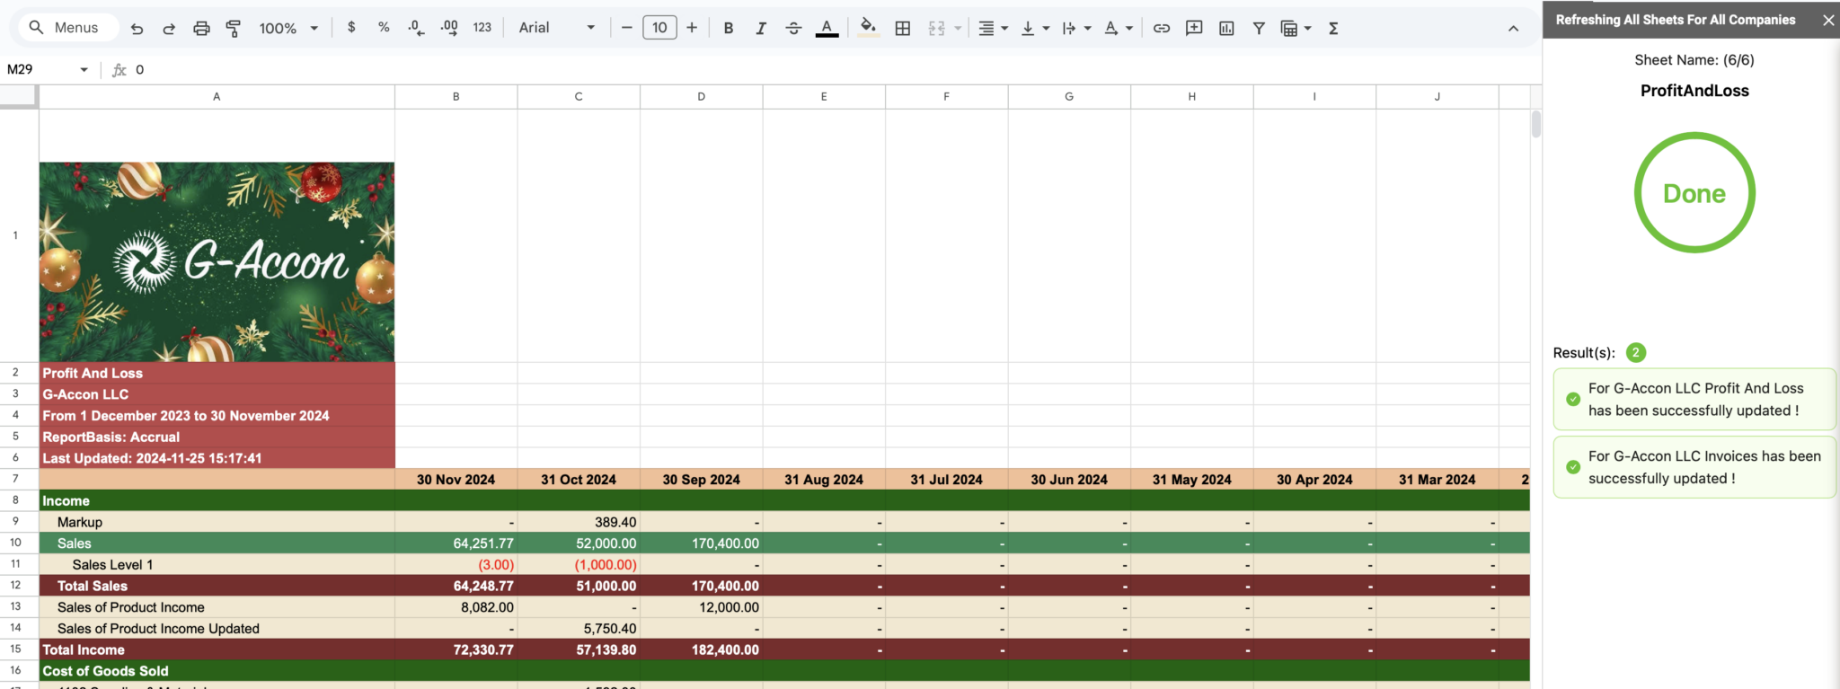Image resolution: width=1840 pixels, height=689 pixels.
Task: Click the Undo icon
Action: click(x=137, y=28)
